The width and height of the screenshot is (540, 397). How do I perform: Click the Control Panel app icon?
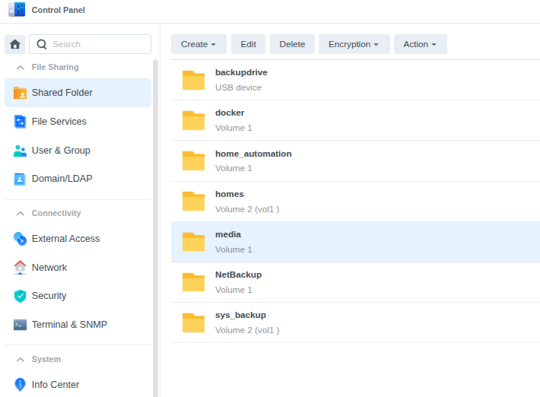tap(17, 10)
